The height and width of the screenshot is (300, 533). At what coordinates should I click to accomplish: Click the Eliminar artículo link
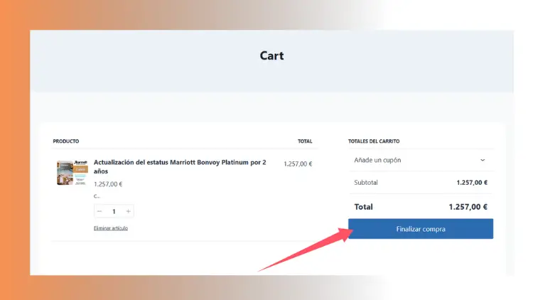[x=111, y=228]
